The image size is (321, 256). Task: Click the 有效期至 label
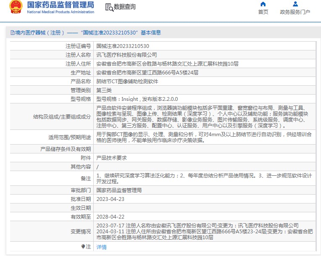[x=81, y=216]
